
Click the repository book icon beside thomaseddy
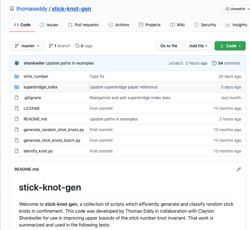[x=12, y=9]
